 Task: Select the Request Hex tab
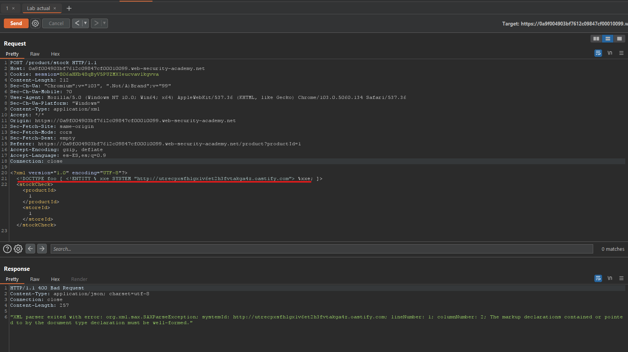pos(55,54)
